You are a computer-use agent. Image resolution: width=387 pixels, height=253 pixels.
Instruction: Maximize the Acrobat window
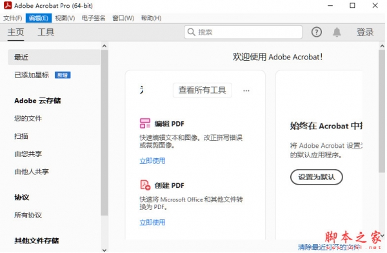[x=352, y=5]
